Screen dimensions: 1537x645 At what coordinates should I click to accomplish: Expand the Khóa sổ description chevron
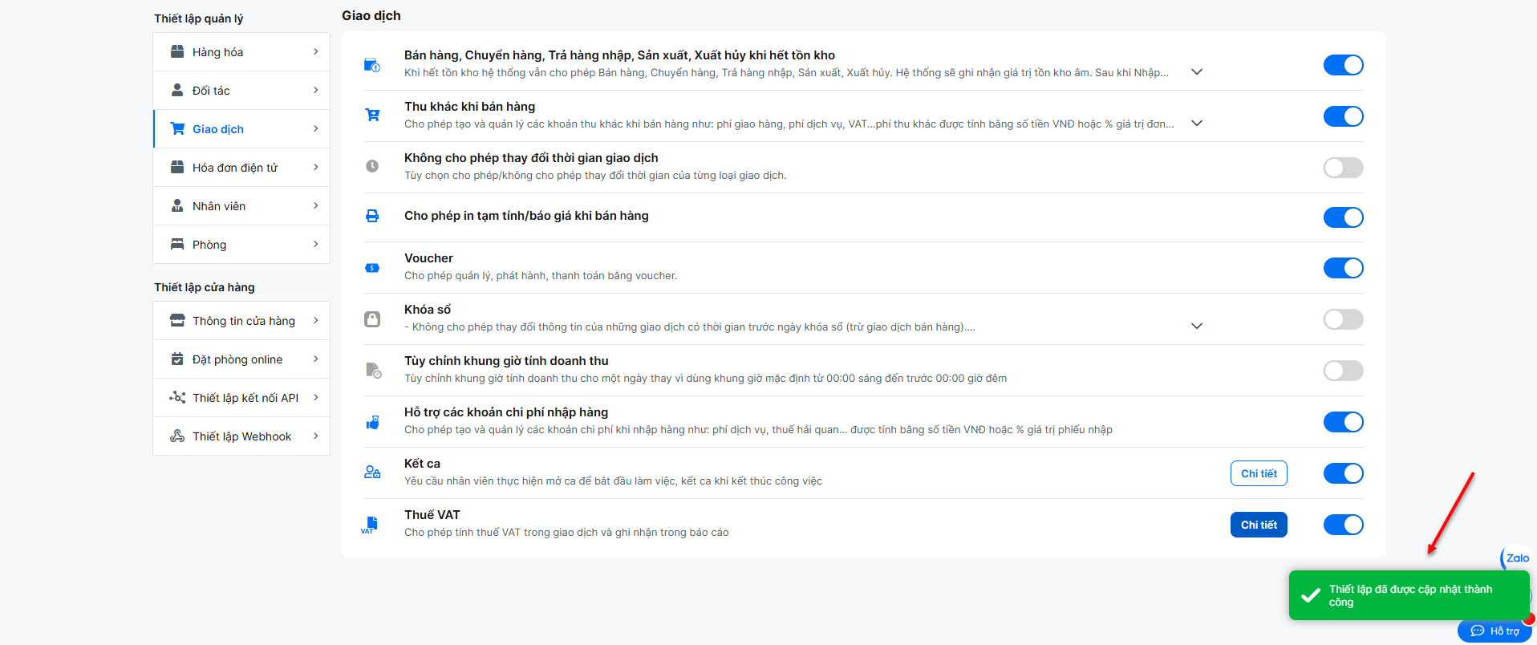click(x=1197, y=327)
